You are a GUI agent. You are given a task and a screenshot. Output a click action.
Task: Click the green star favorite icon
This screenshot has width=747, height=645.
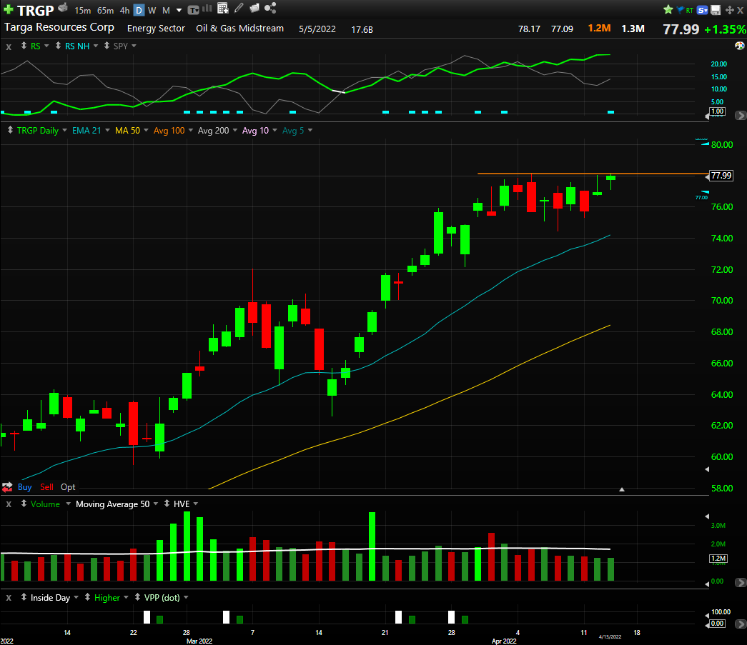pyautogui.click(x=668, y=9)
